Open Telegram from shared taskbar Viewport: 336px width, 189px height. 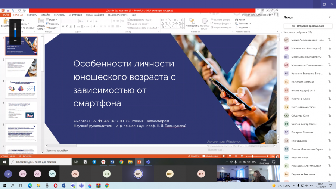point(94,162)
